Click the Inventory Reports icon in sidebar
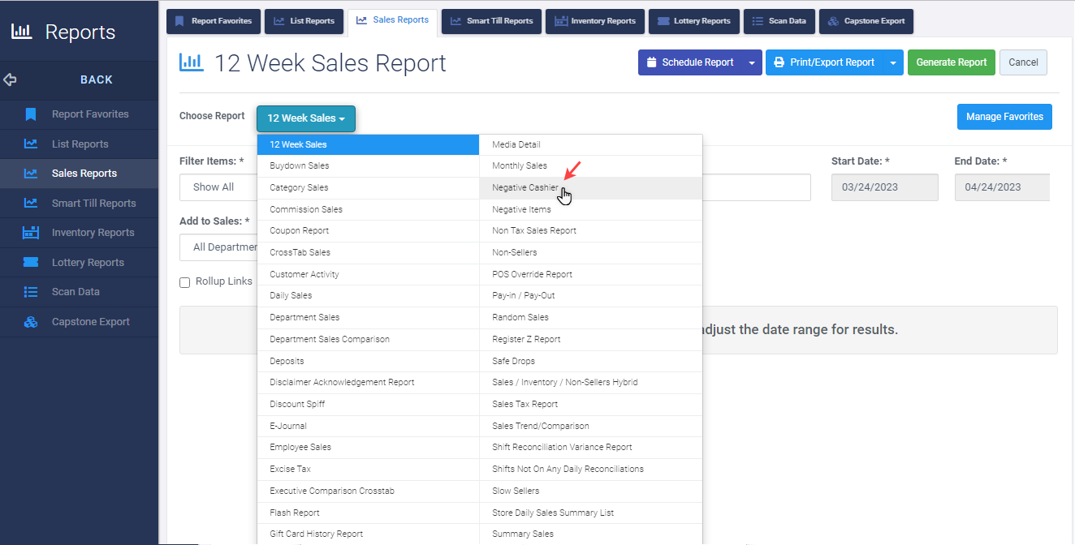 click(31, 233)
